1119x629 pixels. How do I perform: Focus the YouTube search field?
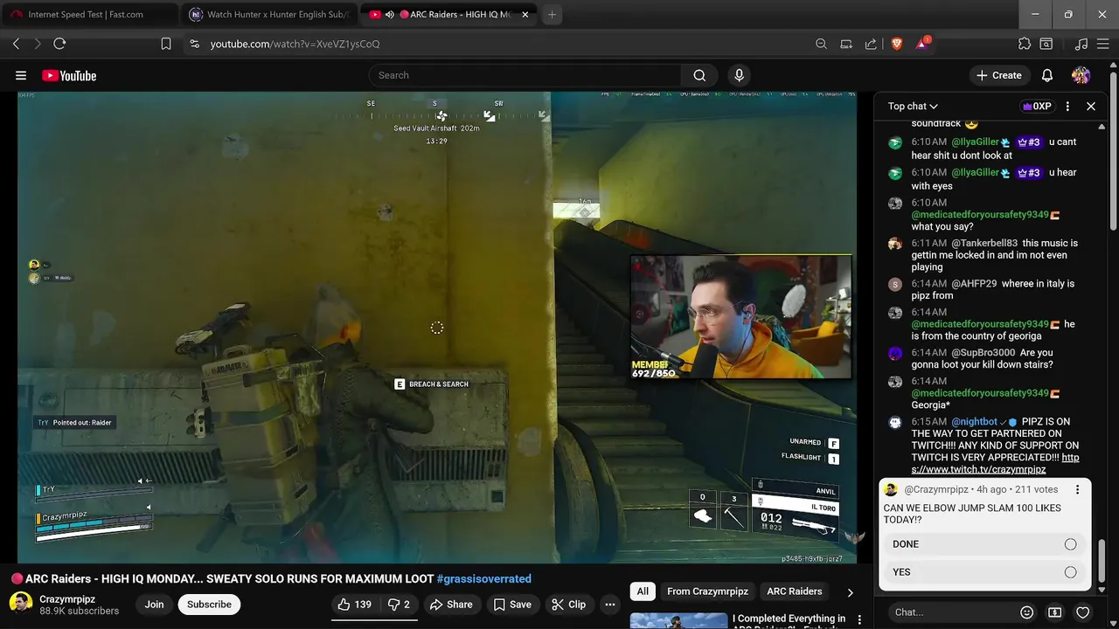(x=525, y=75)
